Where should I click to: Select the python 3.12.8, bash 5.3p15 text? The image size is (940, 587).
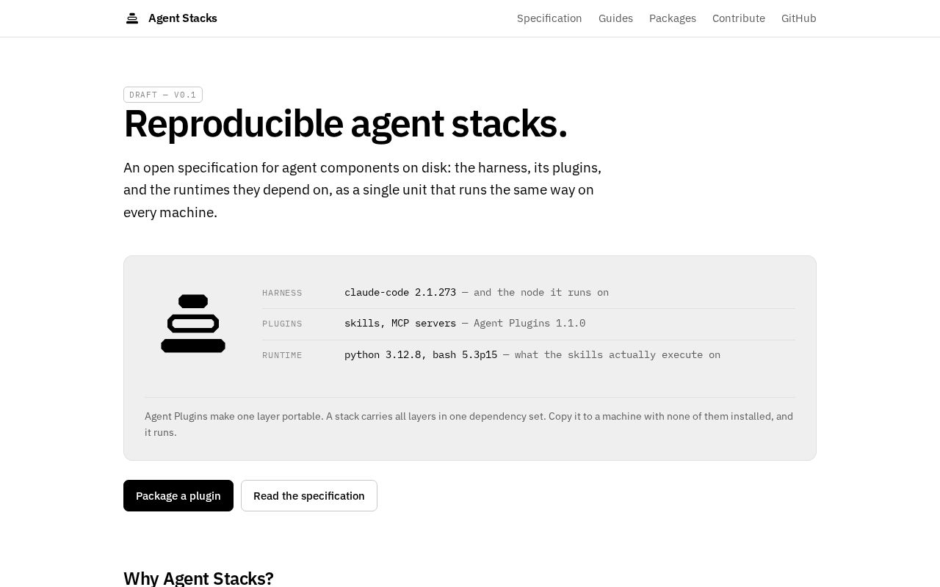(x=421, y=354)
